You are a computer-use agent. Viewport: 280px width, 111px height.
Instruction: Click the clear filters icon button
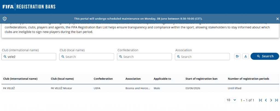coord(237,56)
